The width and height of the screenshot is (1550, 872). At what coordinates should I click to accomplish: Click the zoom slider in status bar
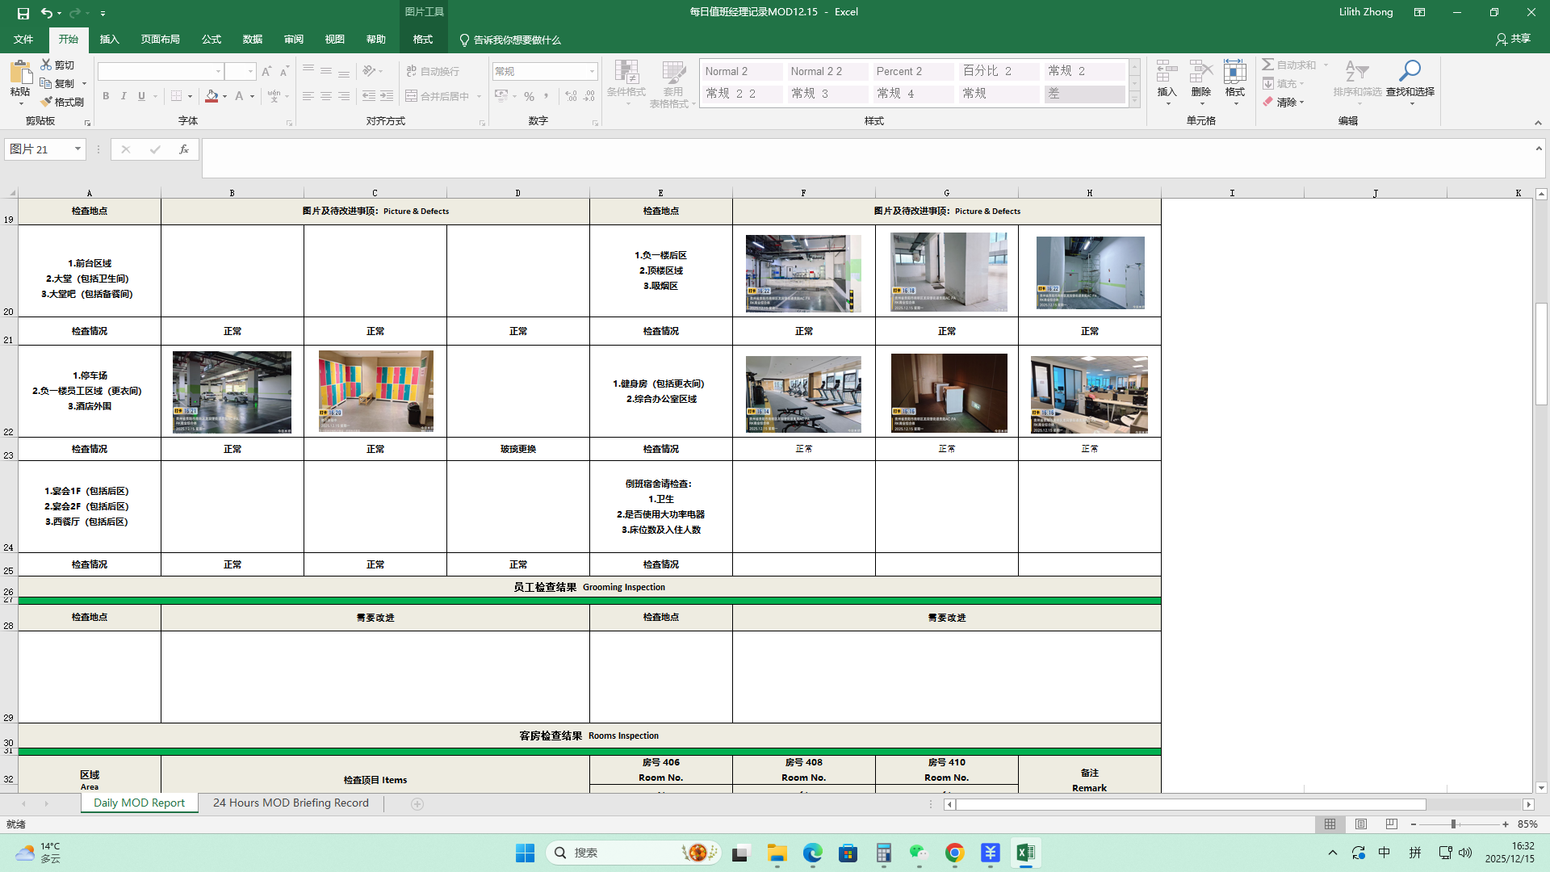point(1453,824)
